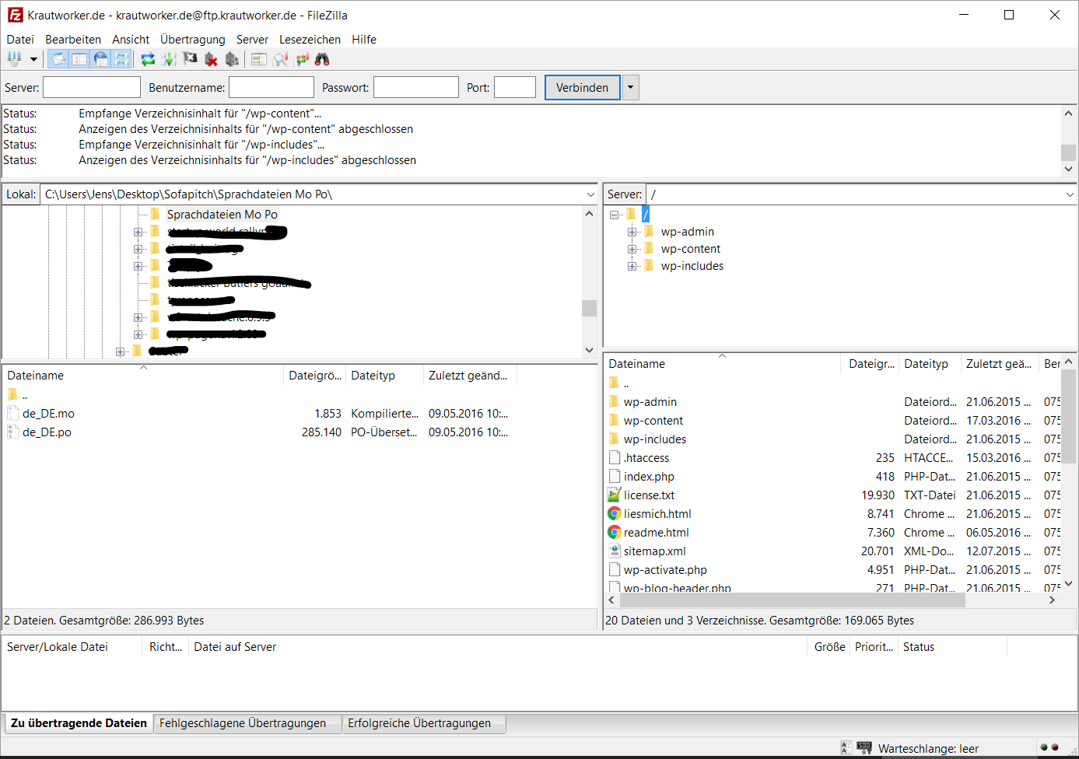Select sitemap.xml file icon

point(615,551)
